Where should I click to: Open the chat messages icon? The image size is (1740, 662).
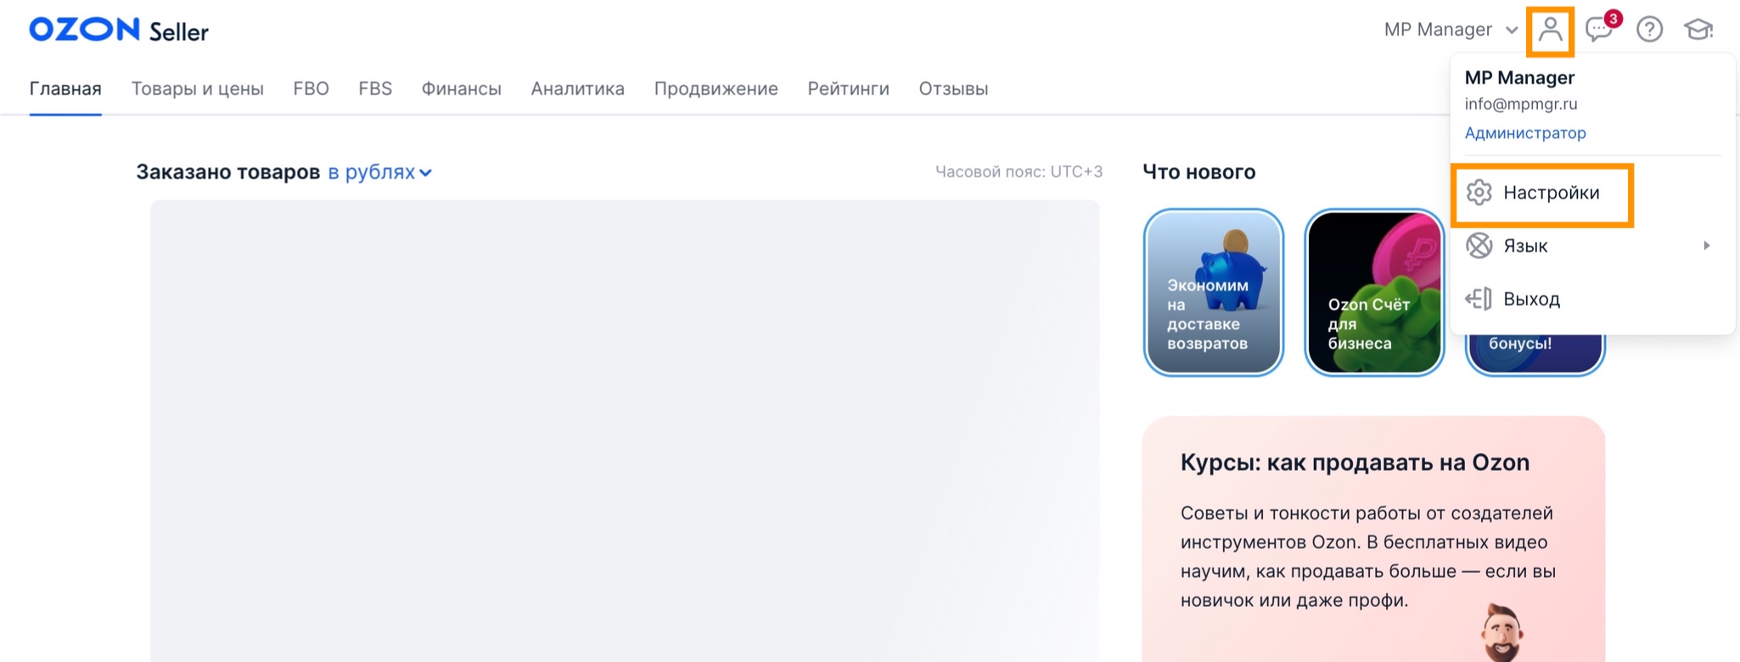tap(1599, 31)
